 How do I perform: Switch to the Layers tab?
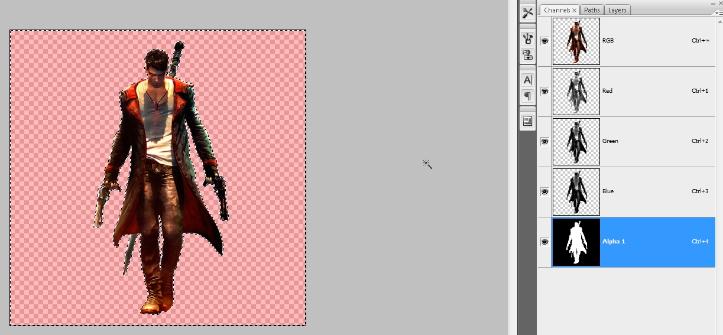point(617,10)
